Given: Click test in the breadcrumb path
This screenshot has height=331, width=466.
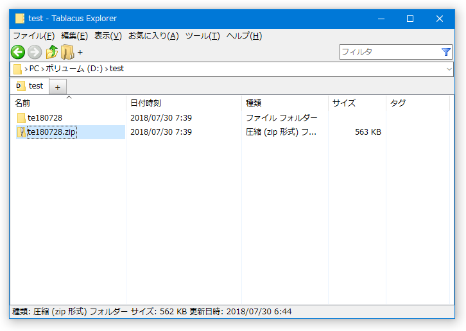Looking at the screenshot, I should click(x=117, y=69).
